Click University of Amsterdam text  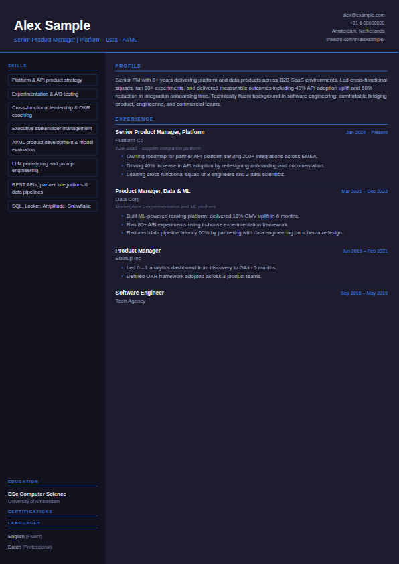(x=33, y=502)
